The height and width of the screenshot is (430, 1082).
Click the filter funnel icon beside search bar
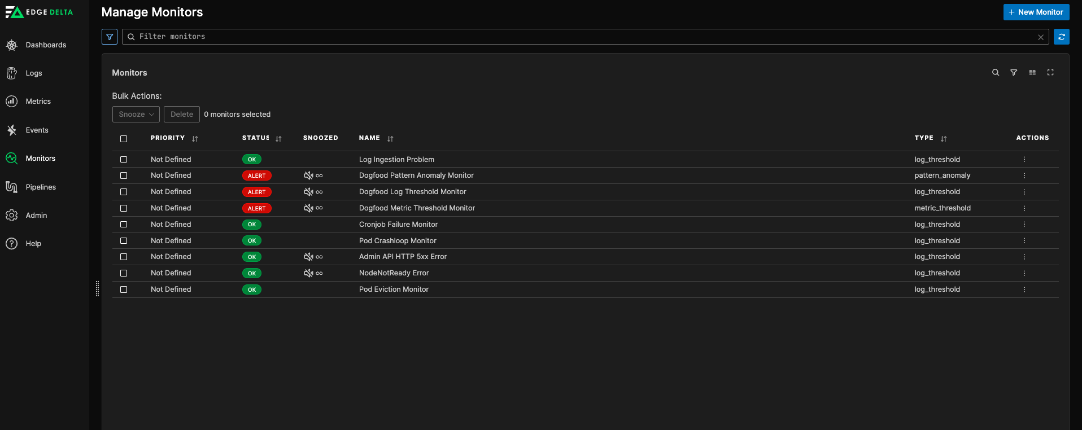(x=110, y=37)
